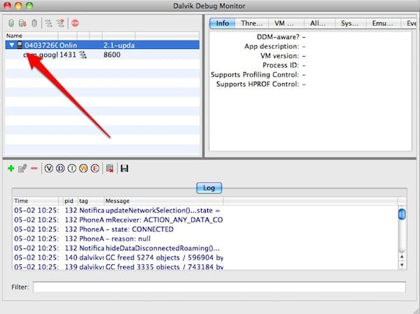The height and width of the screenshot is (314, 420).
Task: Switch to the Info tab
Action: pyautogui.click(x=222, y=23)
